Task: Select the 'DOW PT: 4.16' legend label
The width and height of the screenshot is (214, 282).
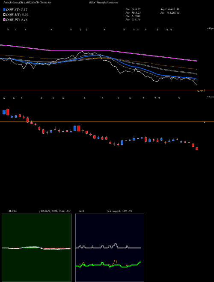Action: click(17, 20)
